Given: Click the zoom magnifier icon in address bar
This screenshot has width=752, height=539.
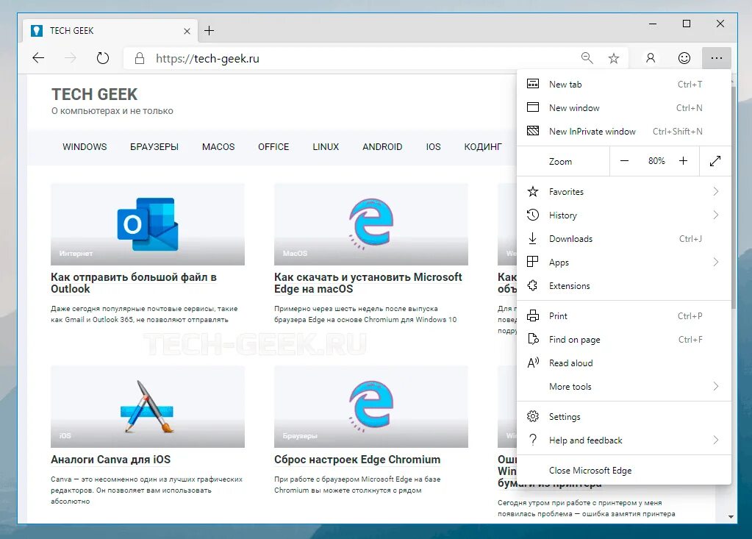Looking at the screenshot, I should [x=587, y=59].
